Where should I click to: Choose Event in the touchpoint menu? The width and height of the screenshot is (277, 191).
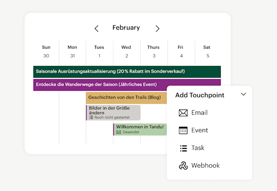(200, 131)
